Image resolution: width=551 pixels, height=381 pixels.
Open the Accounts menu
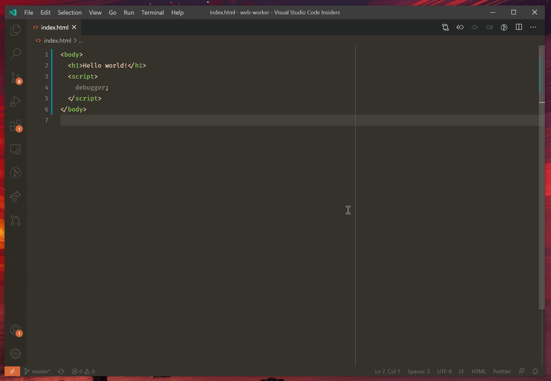15,330
